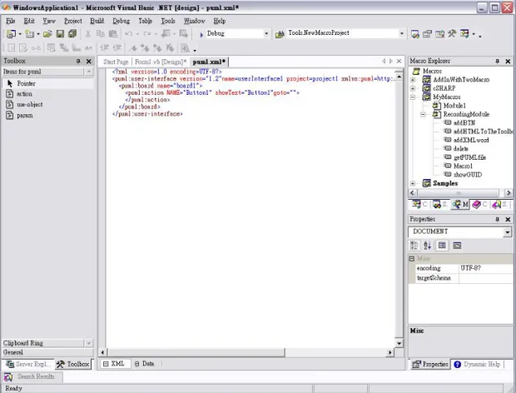Expand the AddInWithTwoMacro node

click(x=413, y=80)
